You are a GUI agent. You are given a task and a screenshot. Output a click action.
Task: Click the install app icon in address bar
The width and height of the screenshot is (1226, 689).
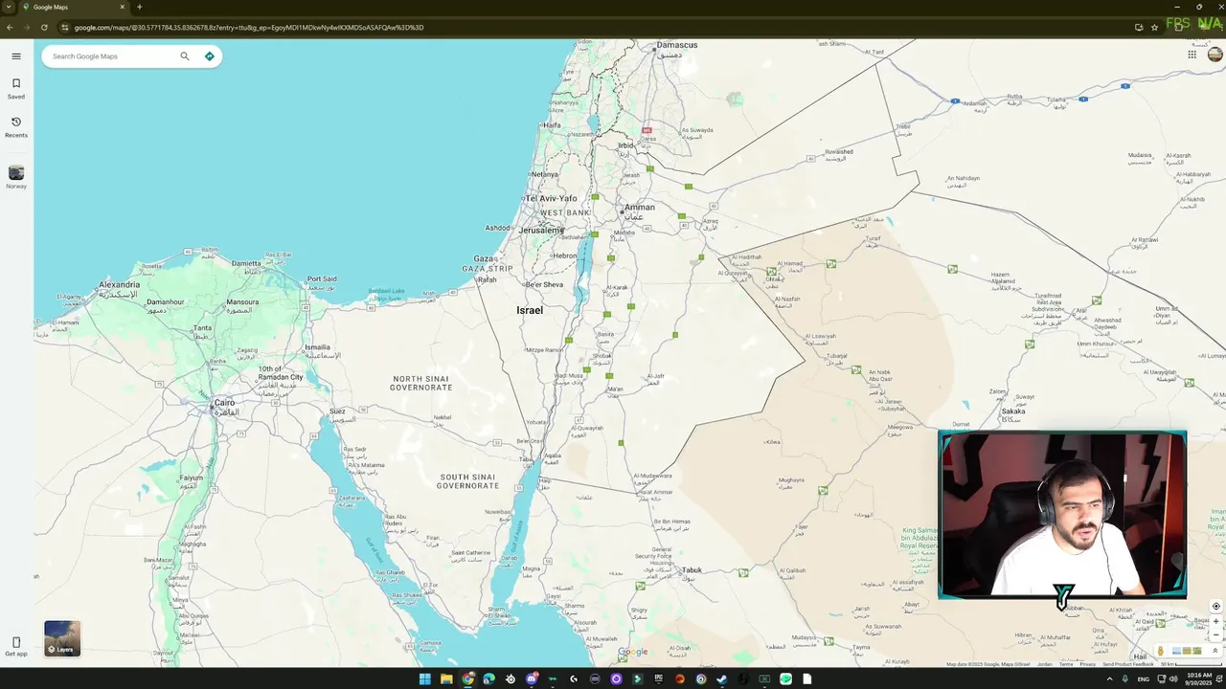[x=1139, y=27]
